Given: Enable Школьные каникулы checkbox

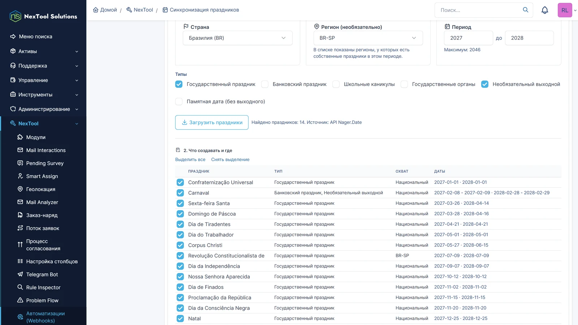Looking at the screenshot, I should click(336, 84).
